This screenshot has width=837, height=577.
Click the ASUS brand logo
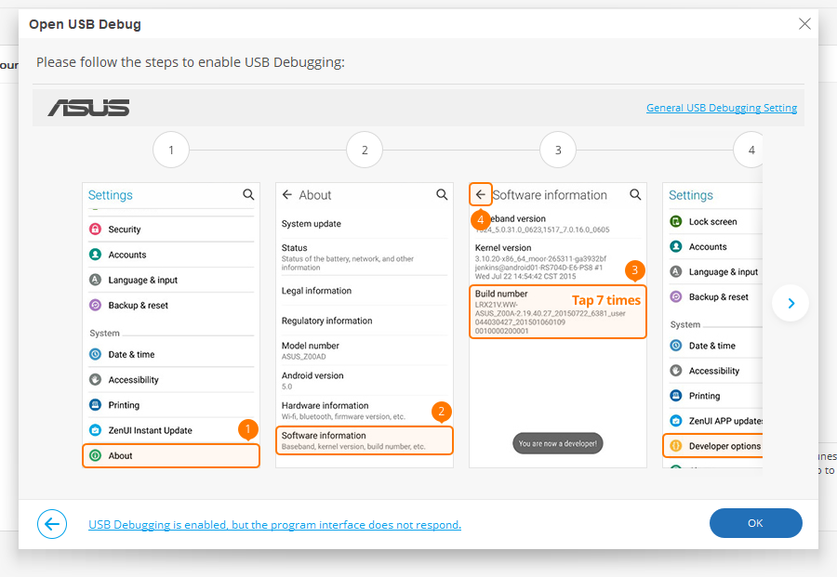[88, 108]
